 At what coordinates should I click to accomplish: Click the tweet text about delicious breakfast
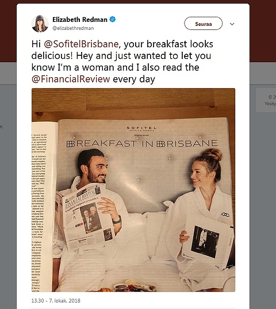pos(122,62)
